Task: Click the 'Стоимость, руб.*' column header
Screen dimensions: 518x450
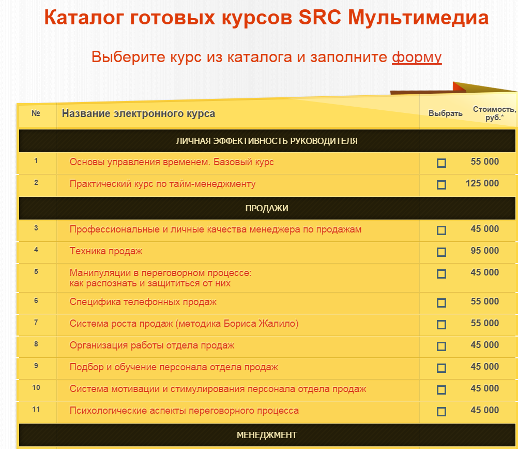Action: 494,113
